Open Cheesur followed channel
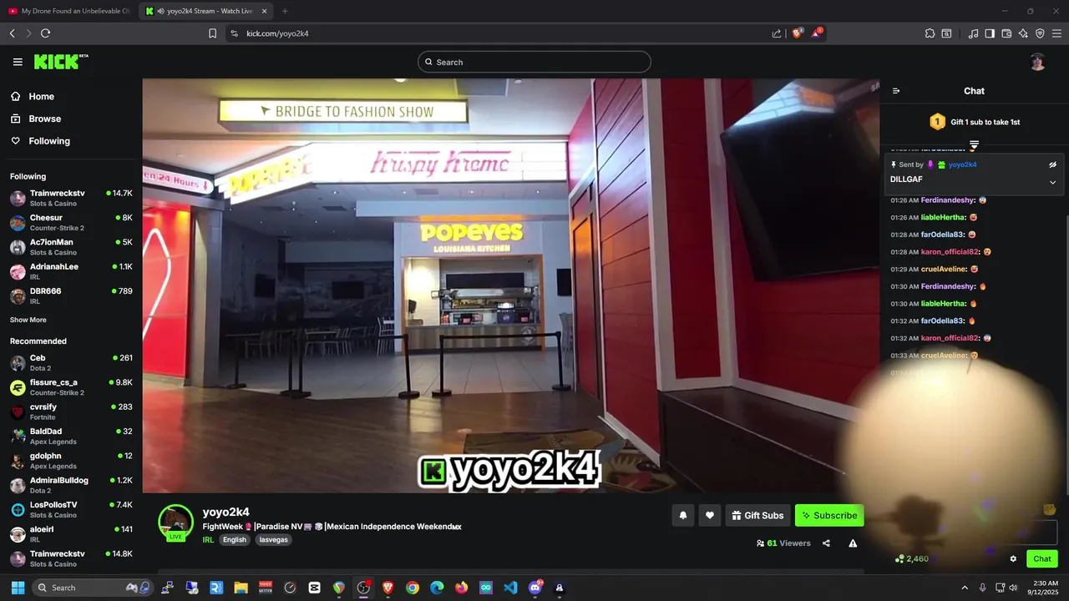This screenshot has height=601, width=1069. pos(71,223)
